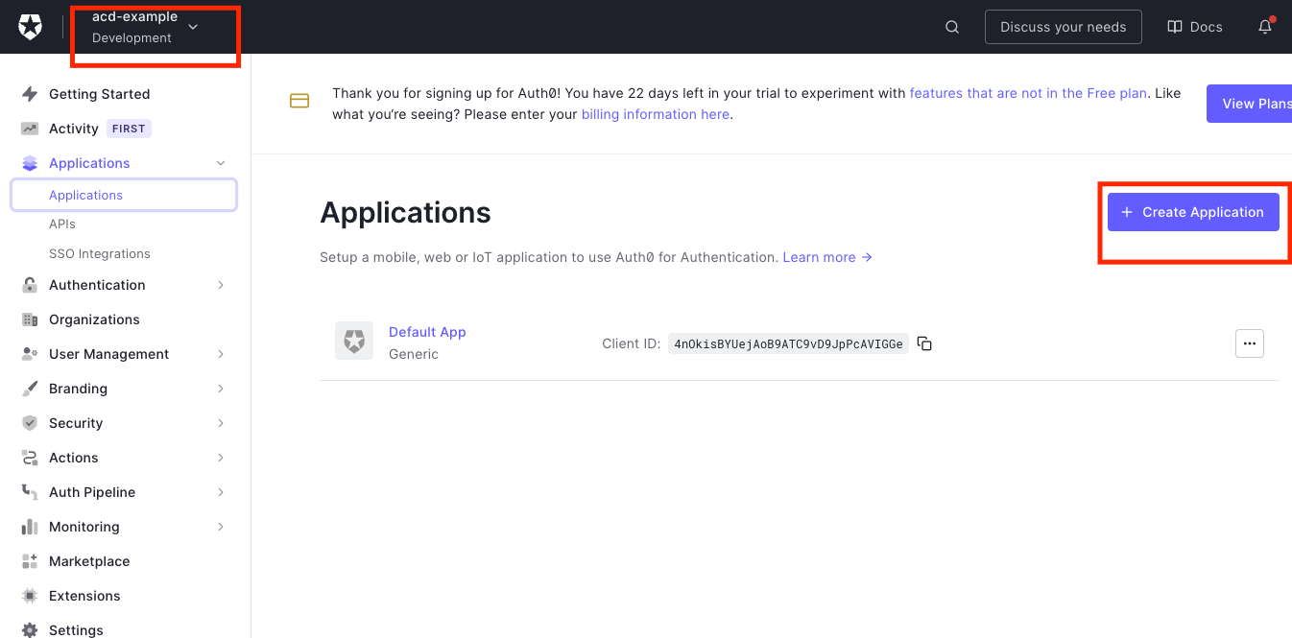
Task: Click the Auth0 shield logo
Action: (x=31, y=27)
